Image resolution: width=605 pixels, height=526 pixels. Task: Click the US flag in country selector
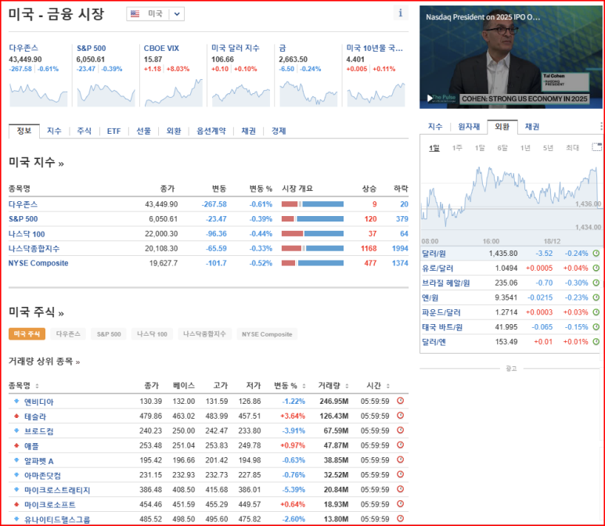tap(135, 14)
